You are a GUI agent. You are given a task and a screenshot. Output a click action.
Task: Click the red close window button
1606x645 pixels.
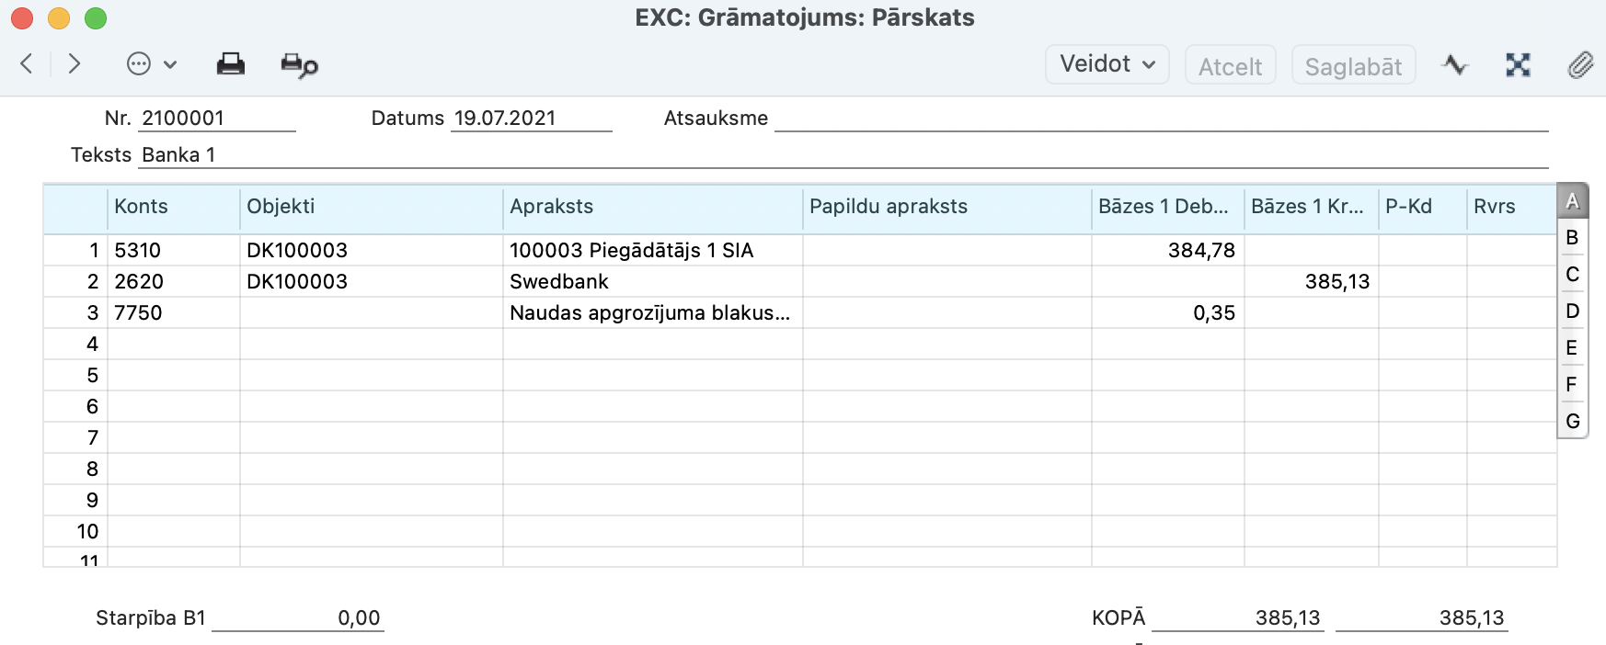click(x=22, y=18)
